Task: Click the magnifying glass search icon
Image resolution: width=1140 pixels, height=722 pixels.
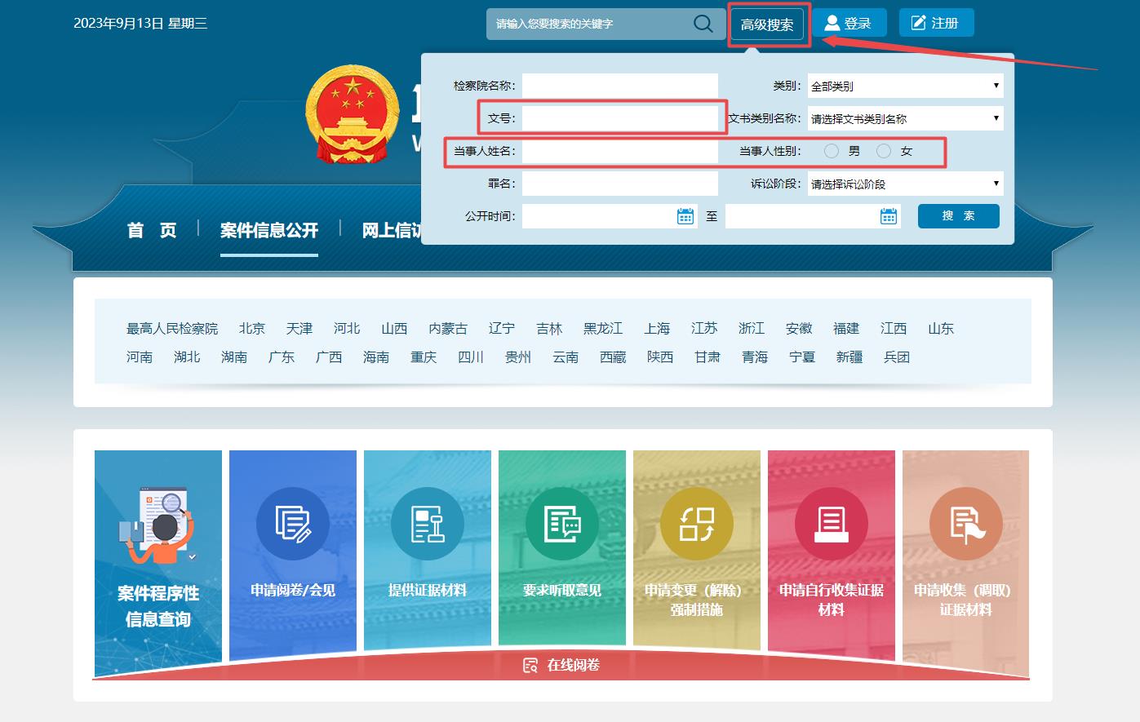Action: 702,24
